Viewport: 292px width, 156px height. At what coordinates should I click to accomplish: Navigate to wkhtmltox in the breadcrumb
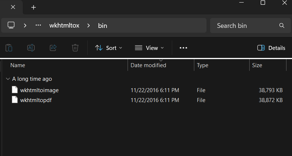[x=64, y=26]
